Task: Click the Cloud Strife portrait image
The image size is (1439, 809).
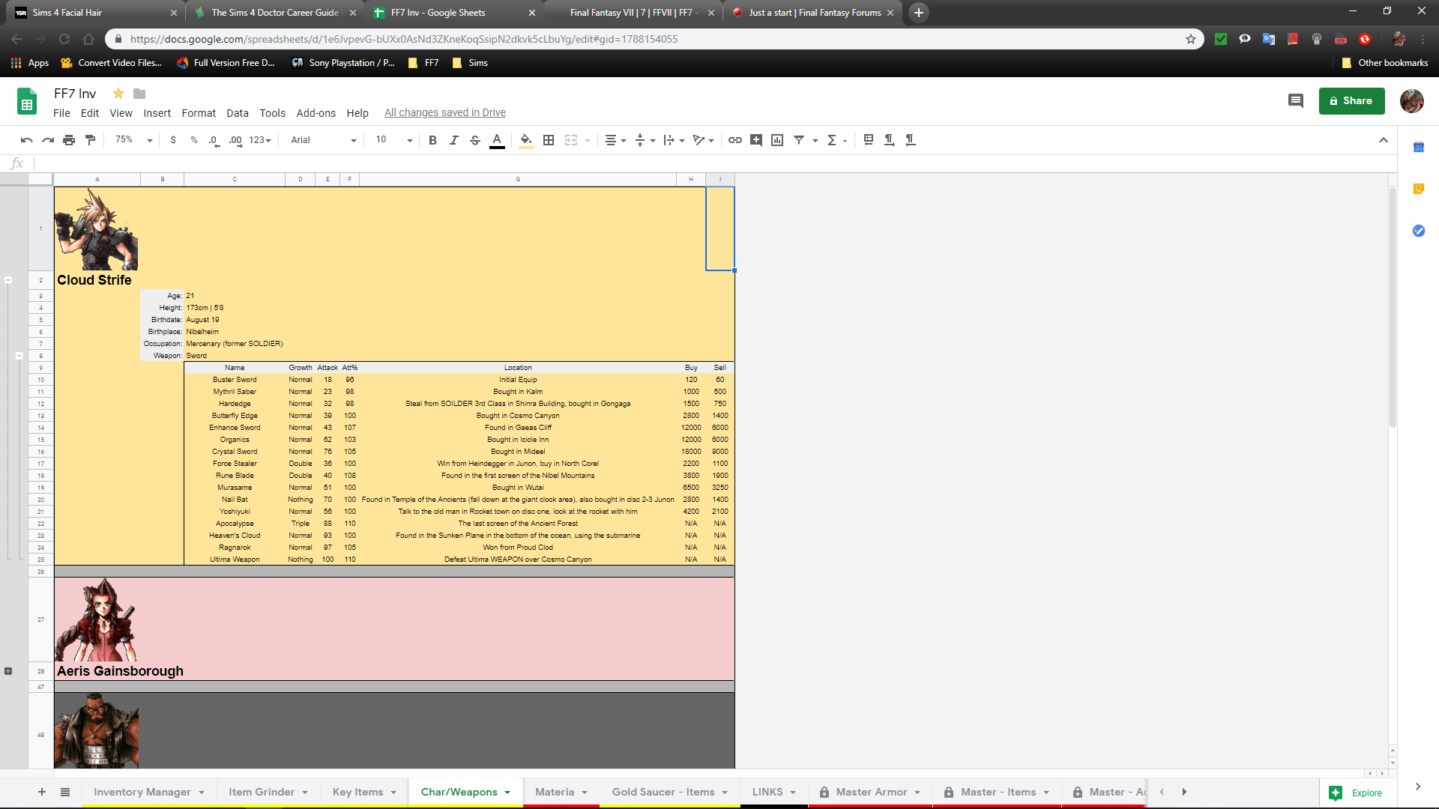Action: coord(97,229)
